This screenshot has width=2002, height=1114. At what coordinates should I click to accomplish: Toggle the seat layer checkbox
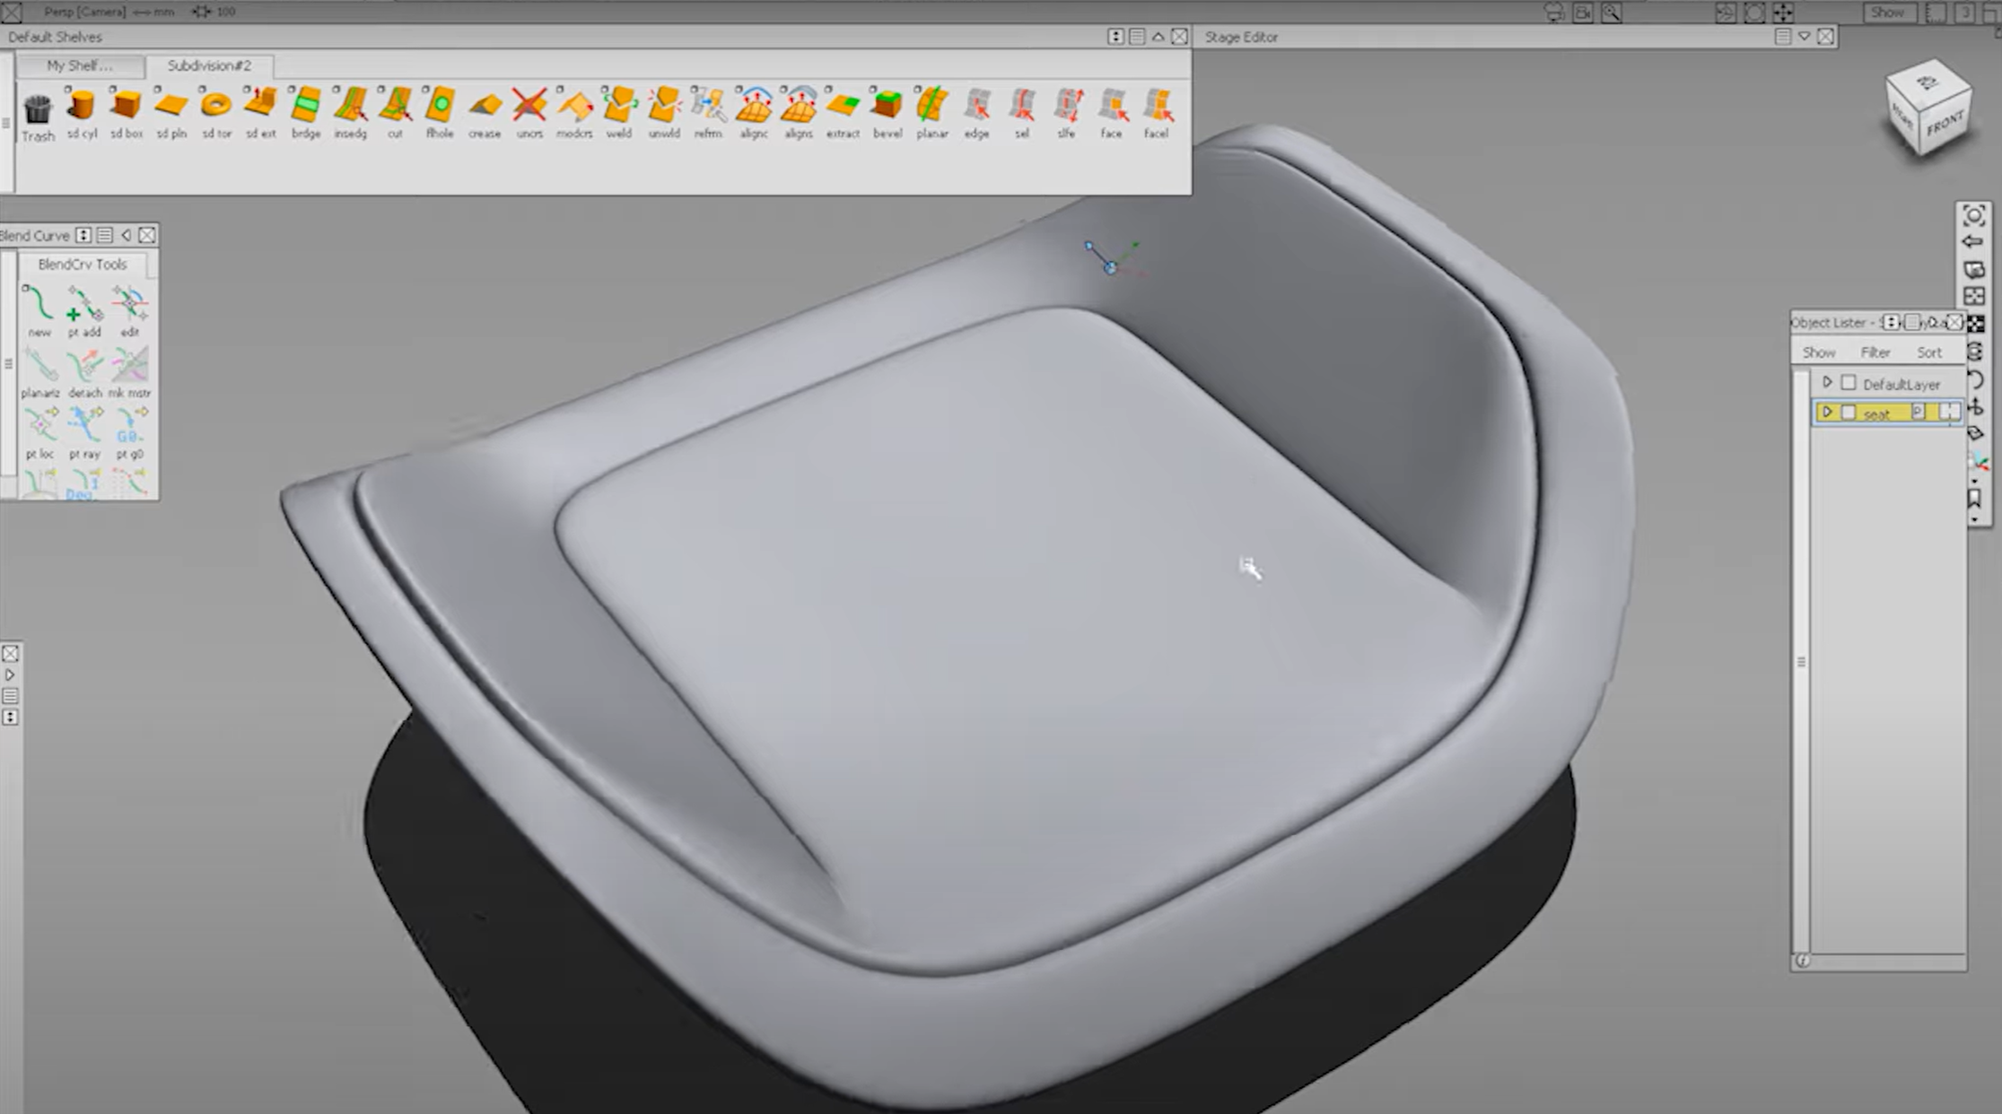click(x=1849, y=413)
